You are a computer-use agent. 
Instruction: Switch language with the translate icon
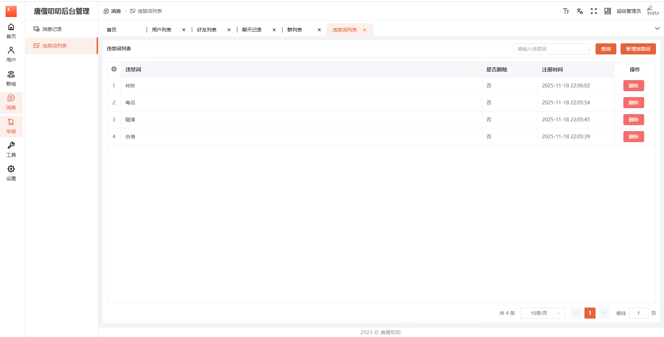click(580, 11)
